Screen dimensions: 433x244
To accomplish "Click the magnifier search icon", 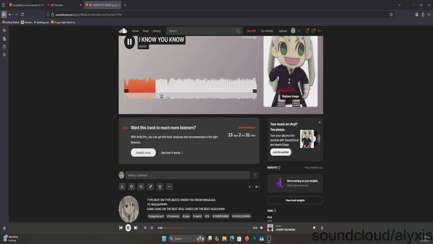I will coord(238,31).
